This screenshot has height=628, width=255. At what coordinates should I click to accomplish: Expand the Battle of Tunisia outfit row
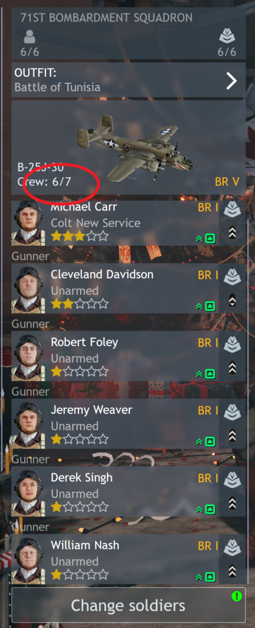128,80
